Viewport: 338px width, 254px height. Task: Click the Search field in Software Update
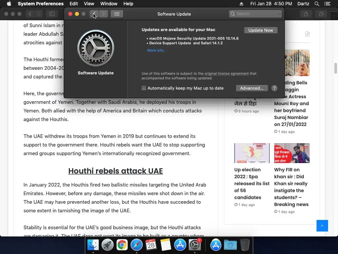point(255,14)
